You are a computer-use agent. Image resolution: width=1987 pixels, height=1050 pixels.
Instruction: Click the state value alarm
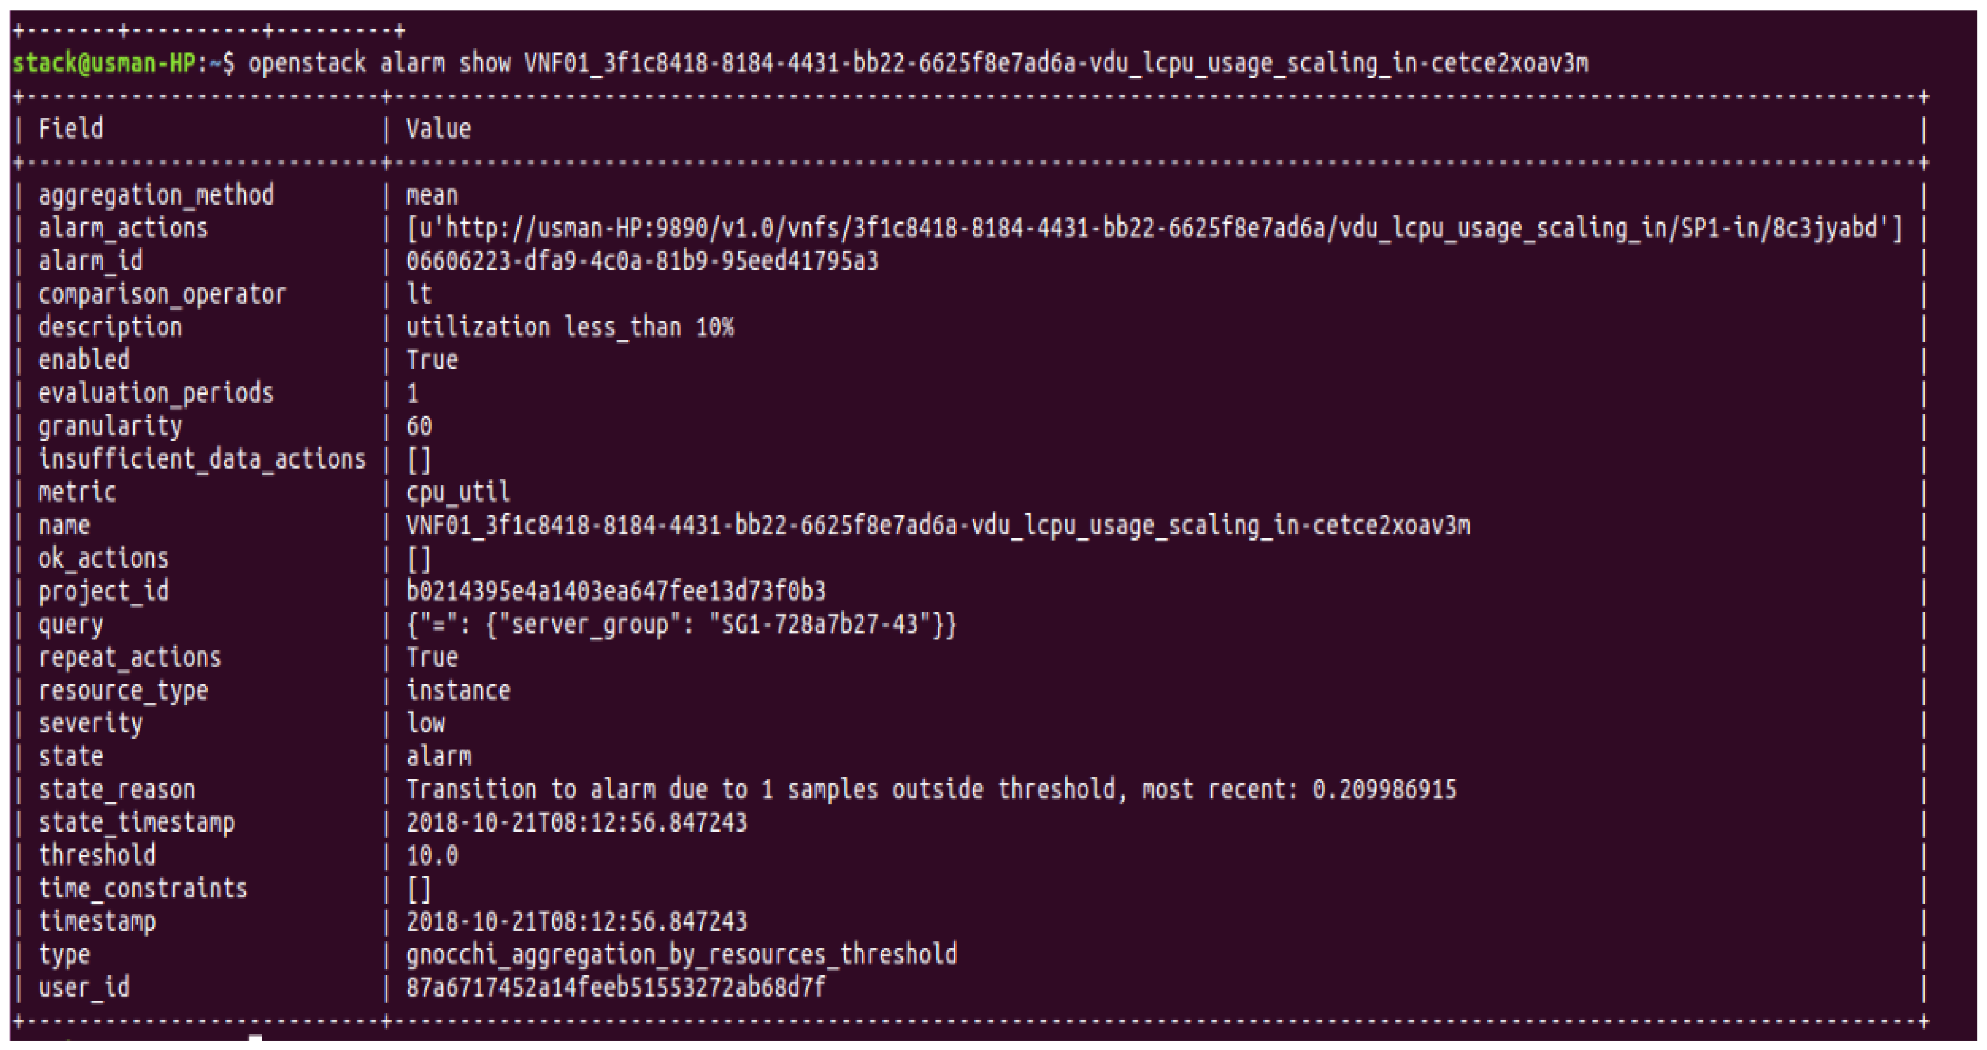point(438,756)
